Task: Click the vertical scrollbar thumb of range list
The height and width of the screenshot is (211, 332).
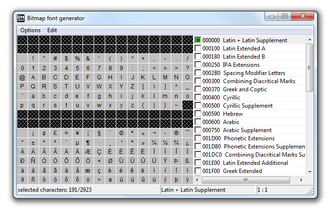Action: 310,68
